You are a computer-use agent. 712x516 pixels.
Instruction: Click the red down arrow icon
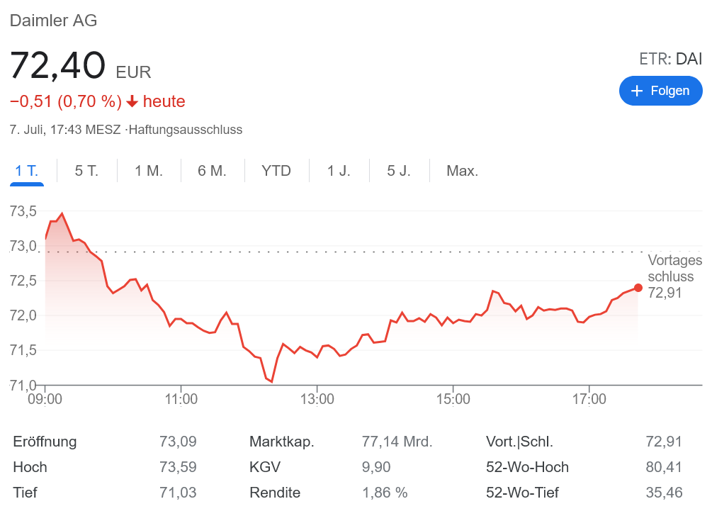click(x=132, y=102)
